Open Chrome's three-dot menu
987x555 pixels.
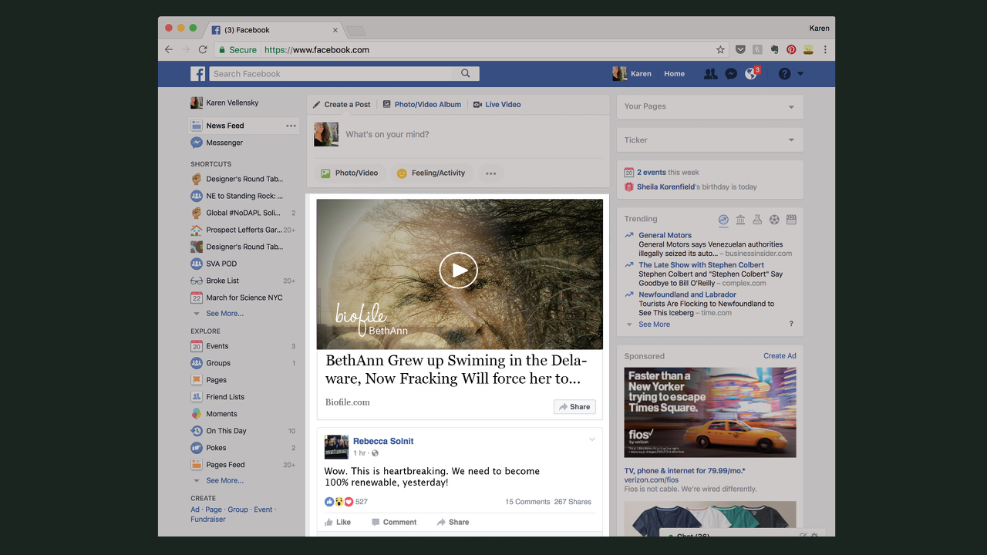click(825, 49)
